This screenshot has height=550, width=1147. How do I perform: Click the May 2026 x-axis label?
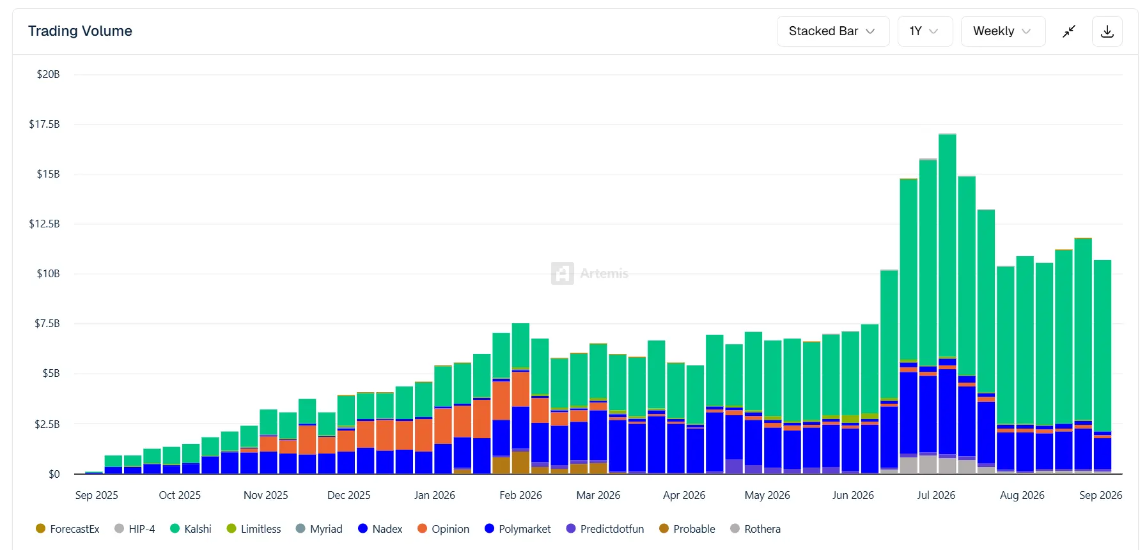pyautogui.click(x=767, y=495)
